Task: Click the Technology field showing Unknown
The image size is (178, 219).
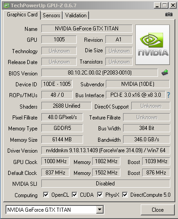Action: click(x=59, y=51)
